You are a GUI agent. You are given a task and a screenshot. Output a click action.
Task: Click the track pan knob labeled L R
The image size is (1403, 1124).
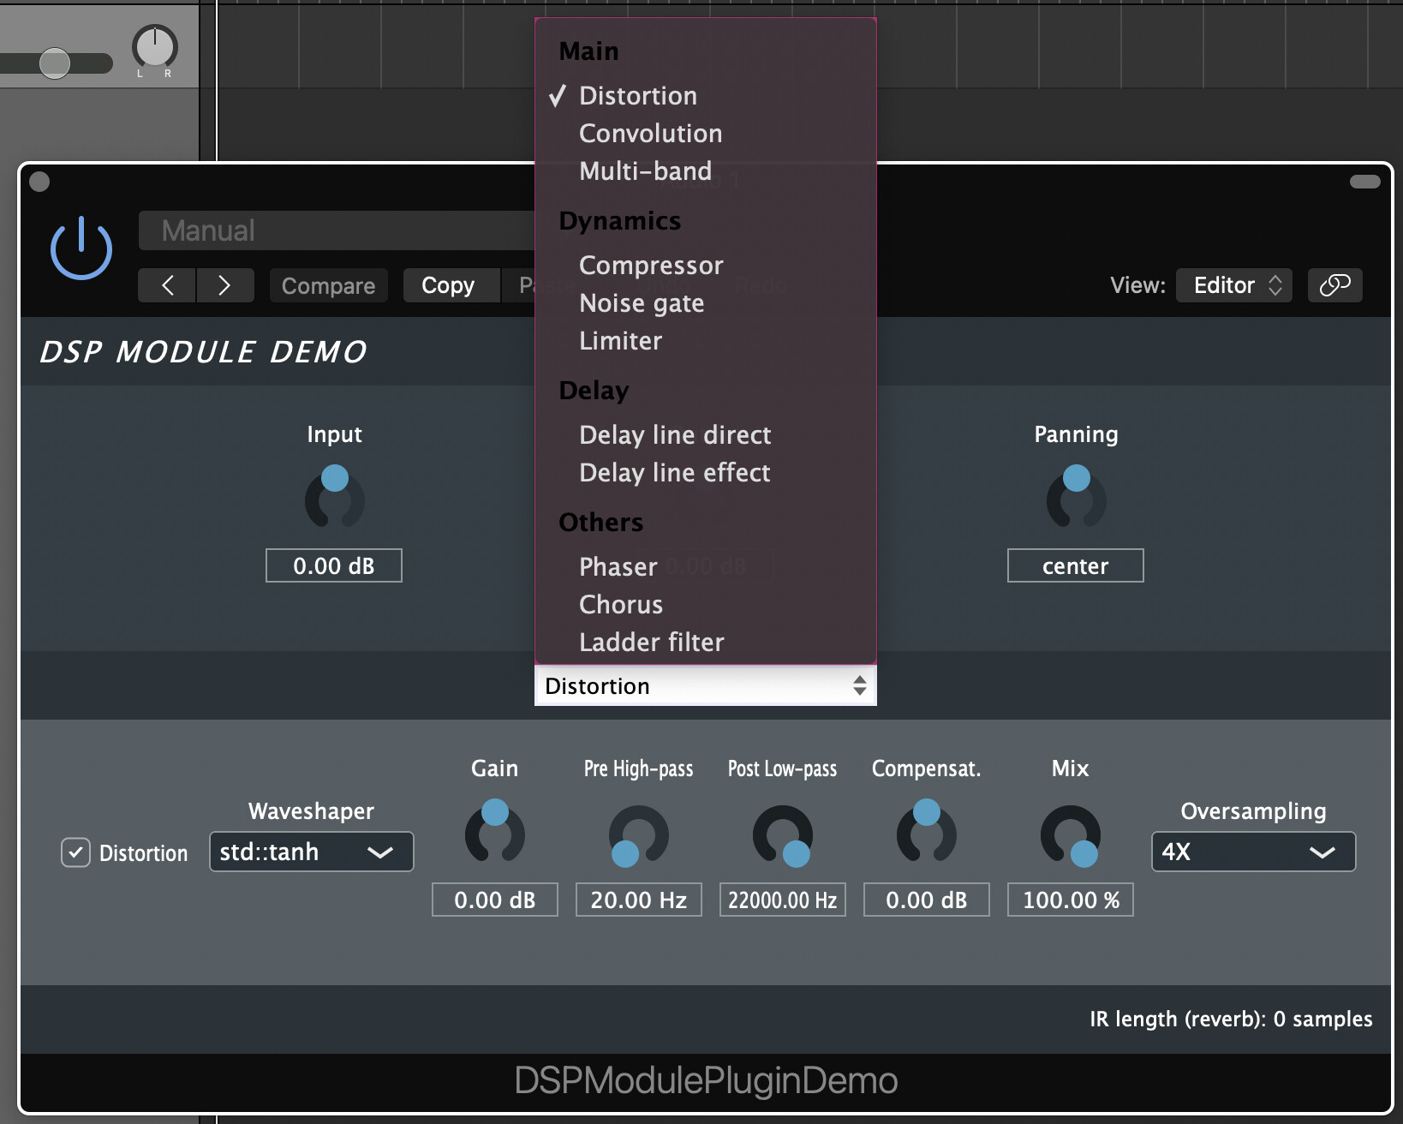155,47
